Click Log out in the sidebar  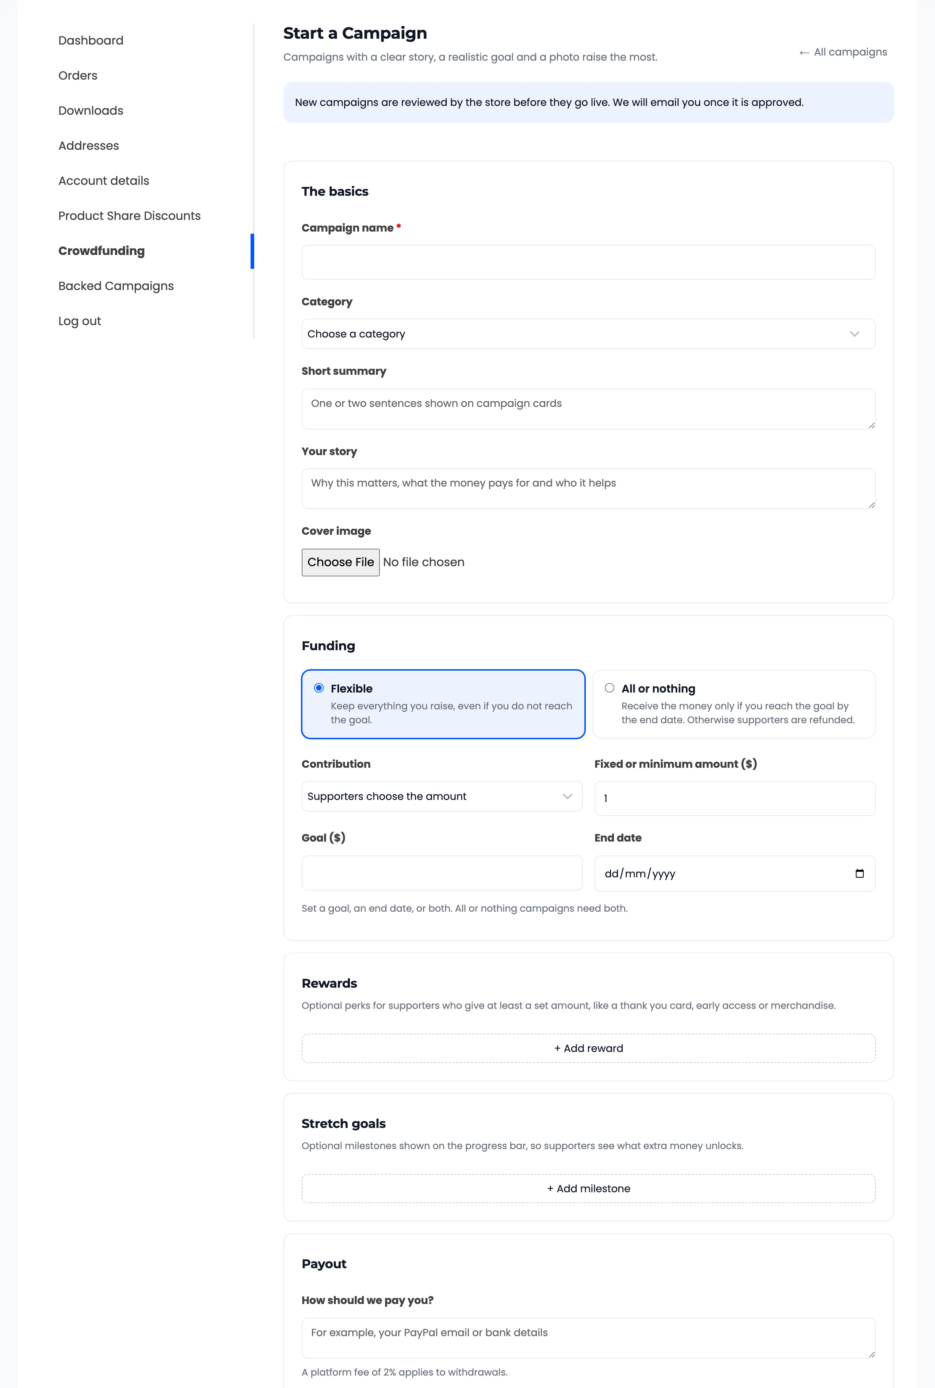coord(79,321)
